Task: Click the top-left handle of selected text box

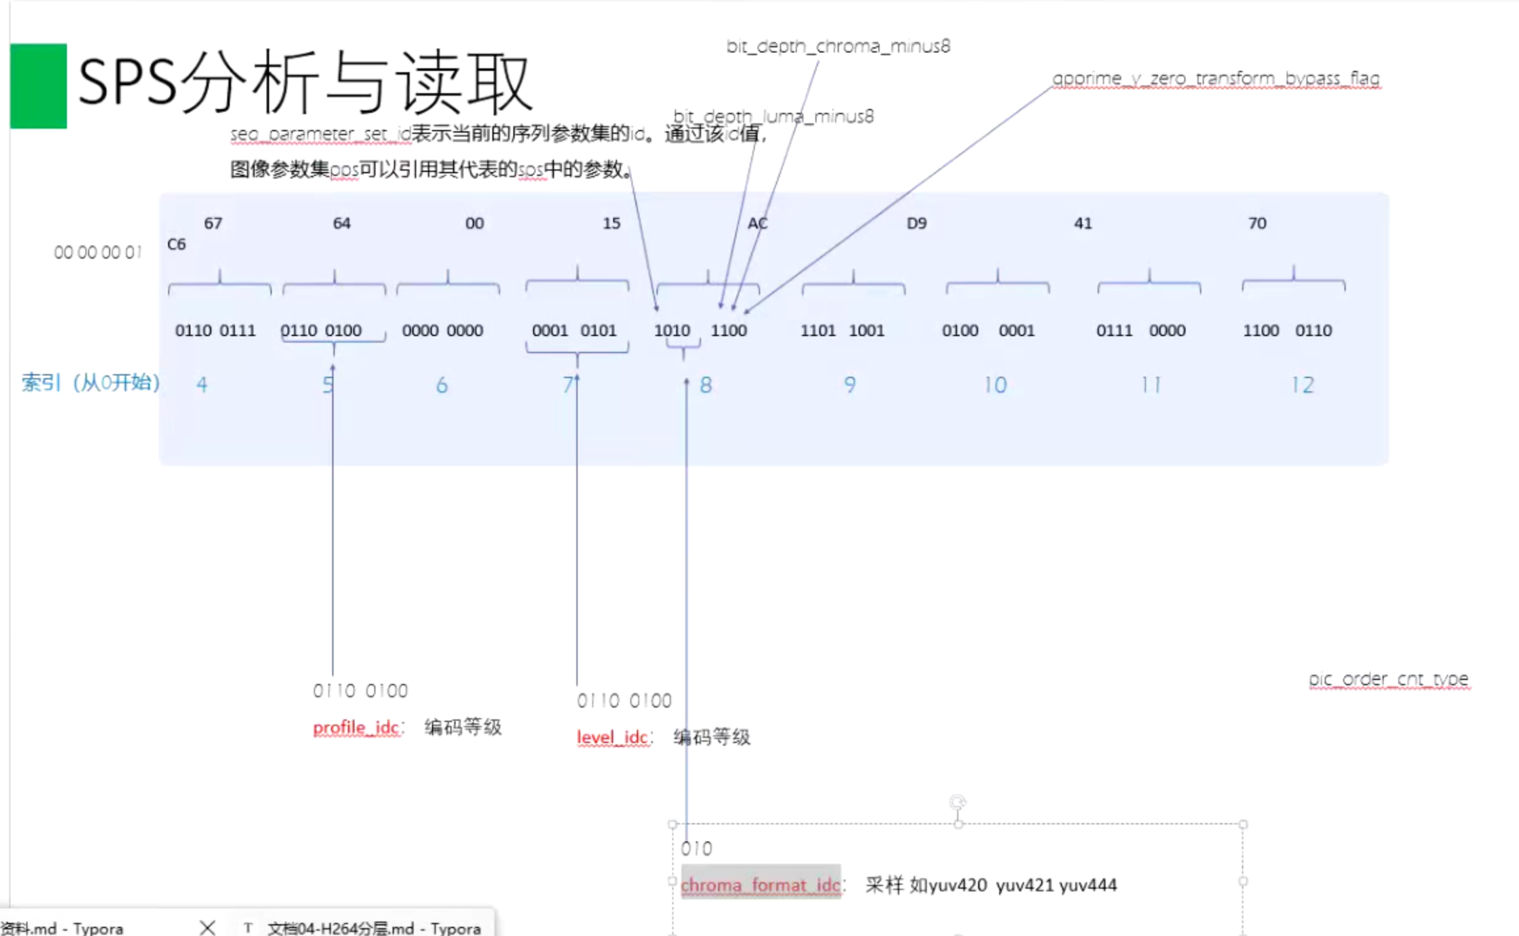Action: tap(672, 824)
